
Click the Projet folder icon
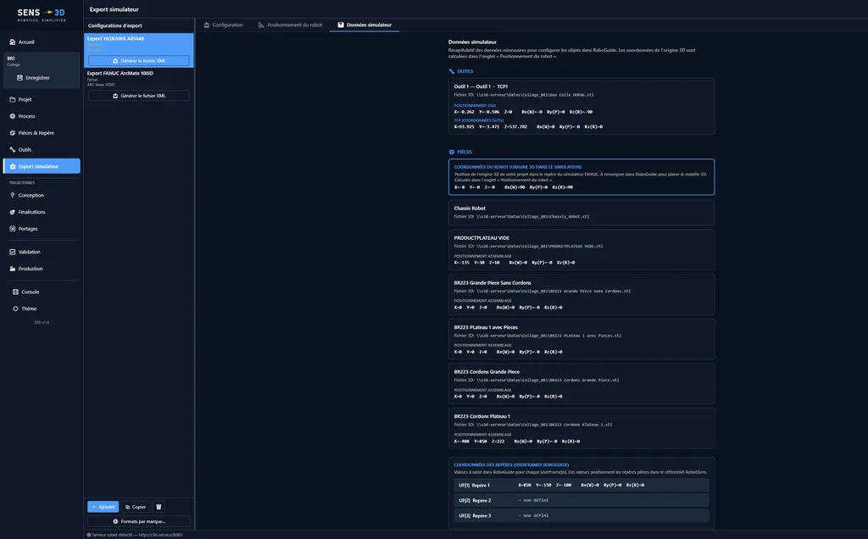13,100
